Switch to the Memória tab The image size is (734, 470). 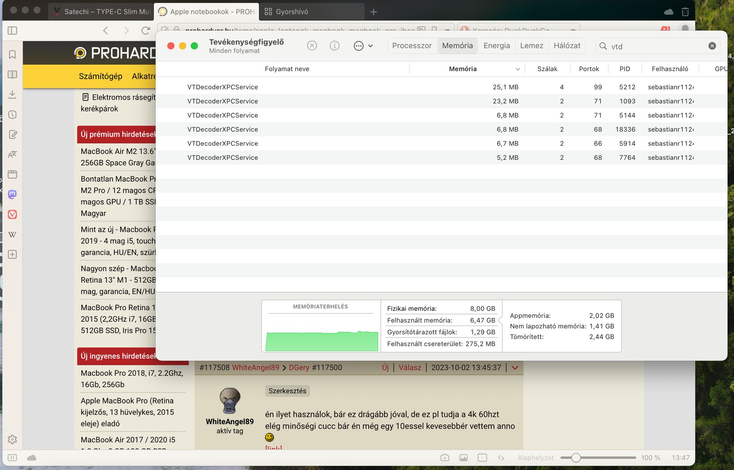click(458, 46)
